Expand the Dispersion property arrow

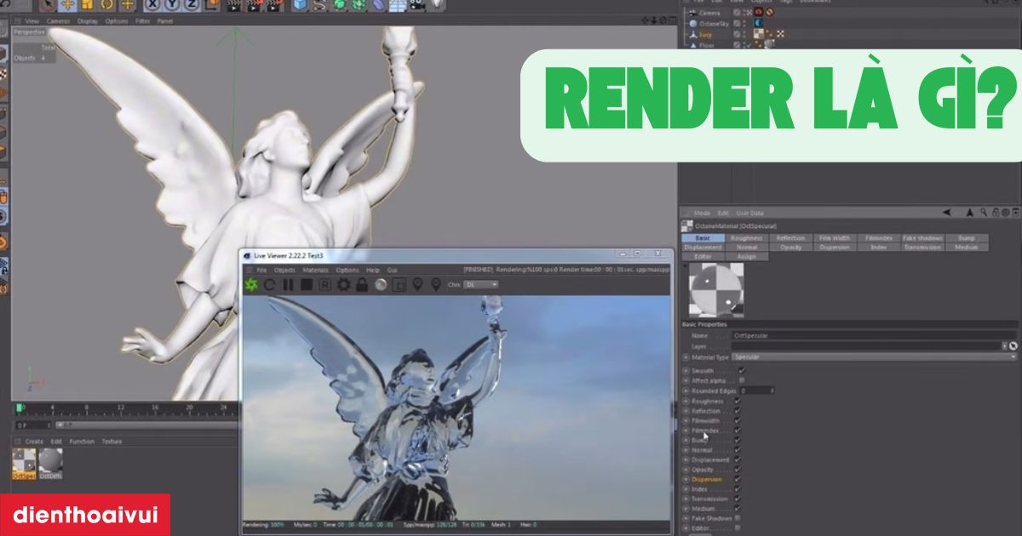(x=686, y=480)
